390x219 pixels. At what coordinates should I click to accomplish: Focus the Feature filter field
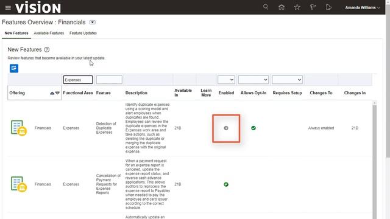click(109, 80)
